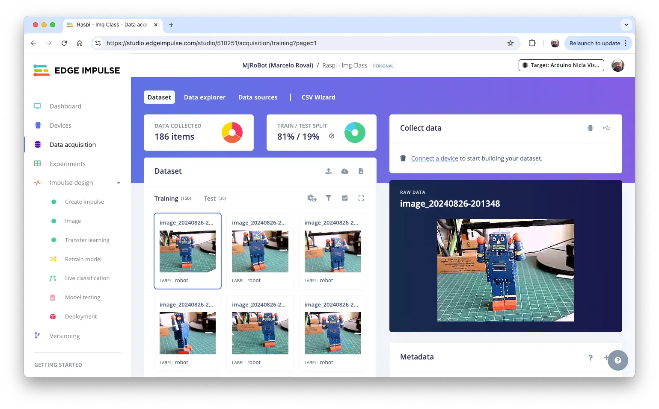Switch to the Data explorer tab
Viewport: 659px width, 409px height.
tap(205, 97)
